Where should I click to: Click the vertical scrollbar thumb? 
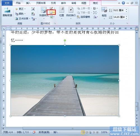tap(137, 106)
